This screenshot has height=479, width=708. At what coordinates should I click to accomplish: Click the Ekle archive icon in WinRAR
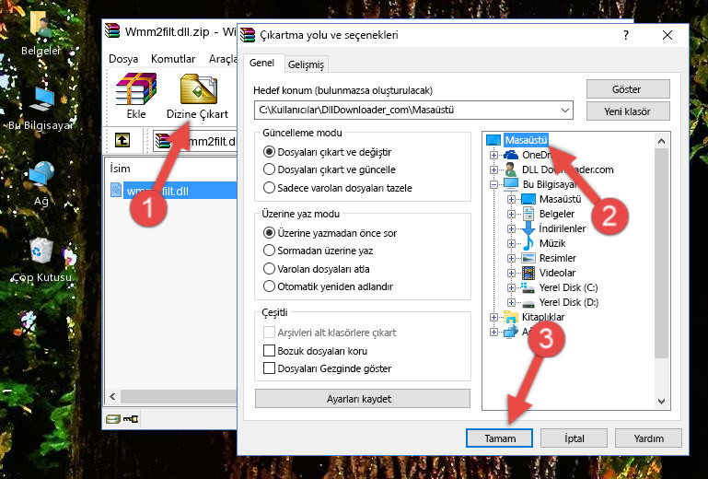(136, 89)
